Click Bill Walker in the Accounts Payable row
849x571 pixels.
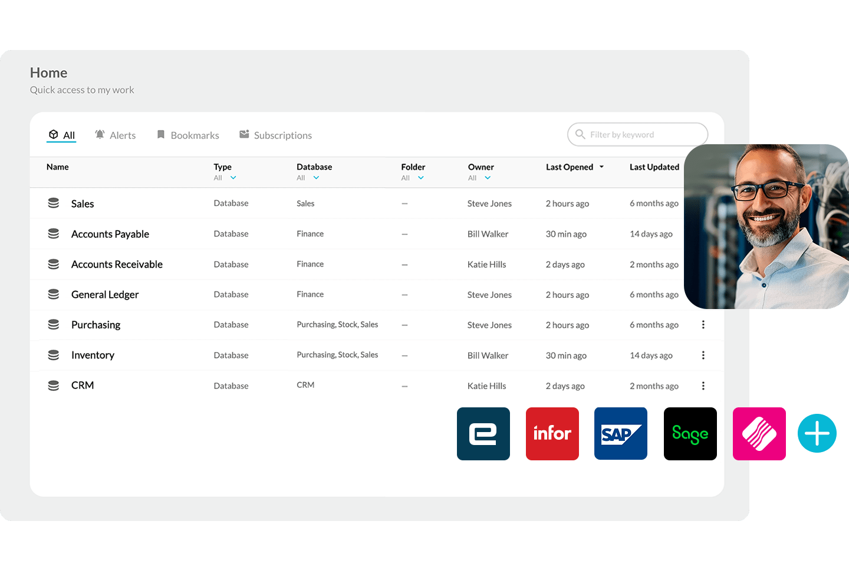(x=488, y=234)
